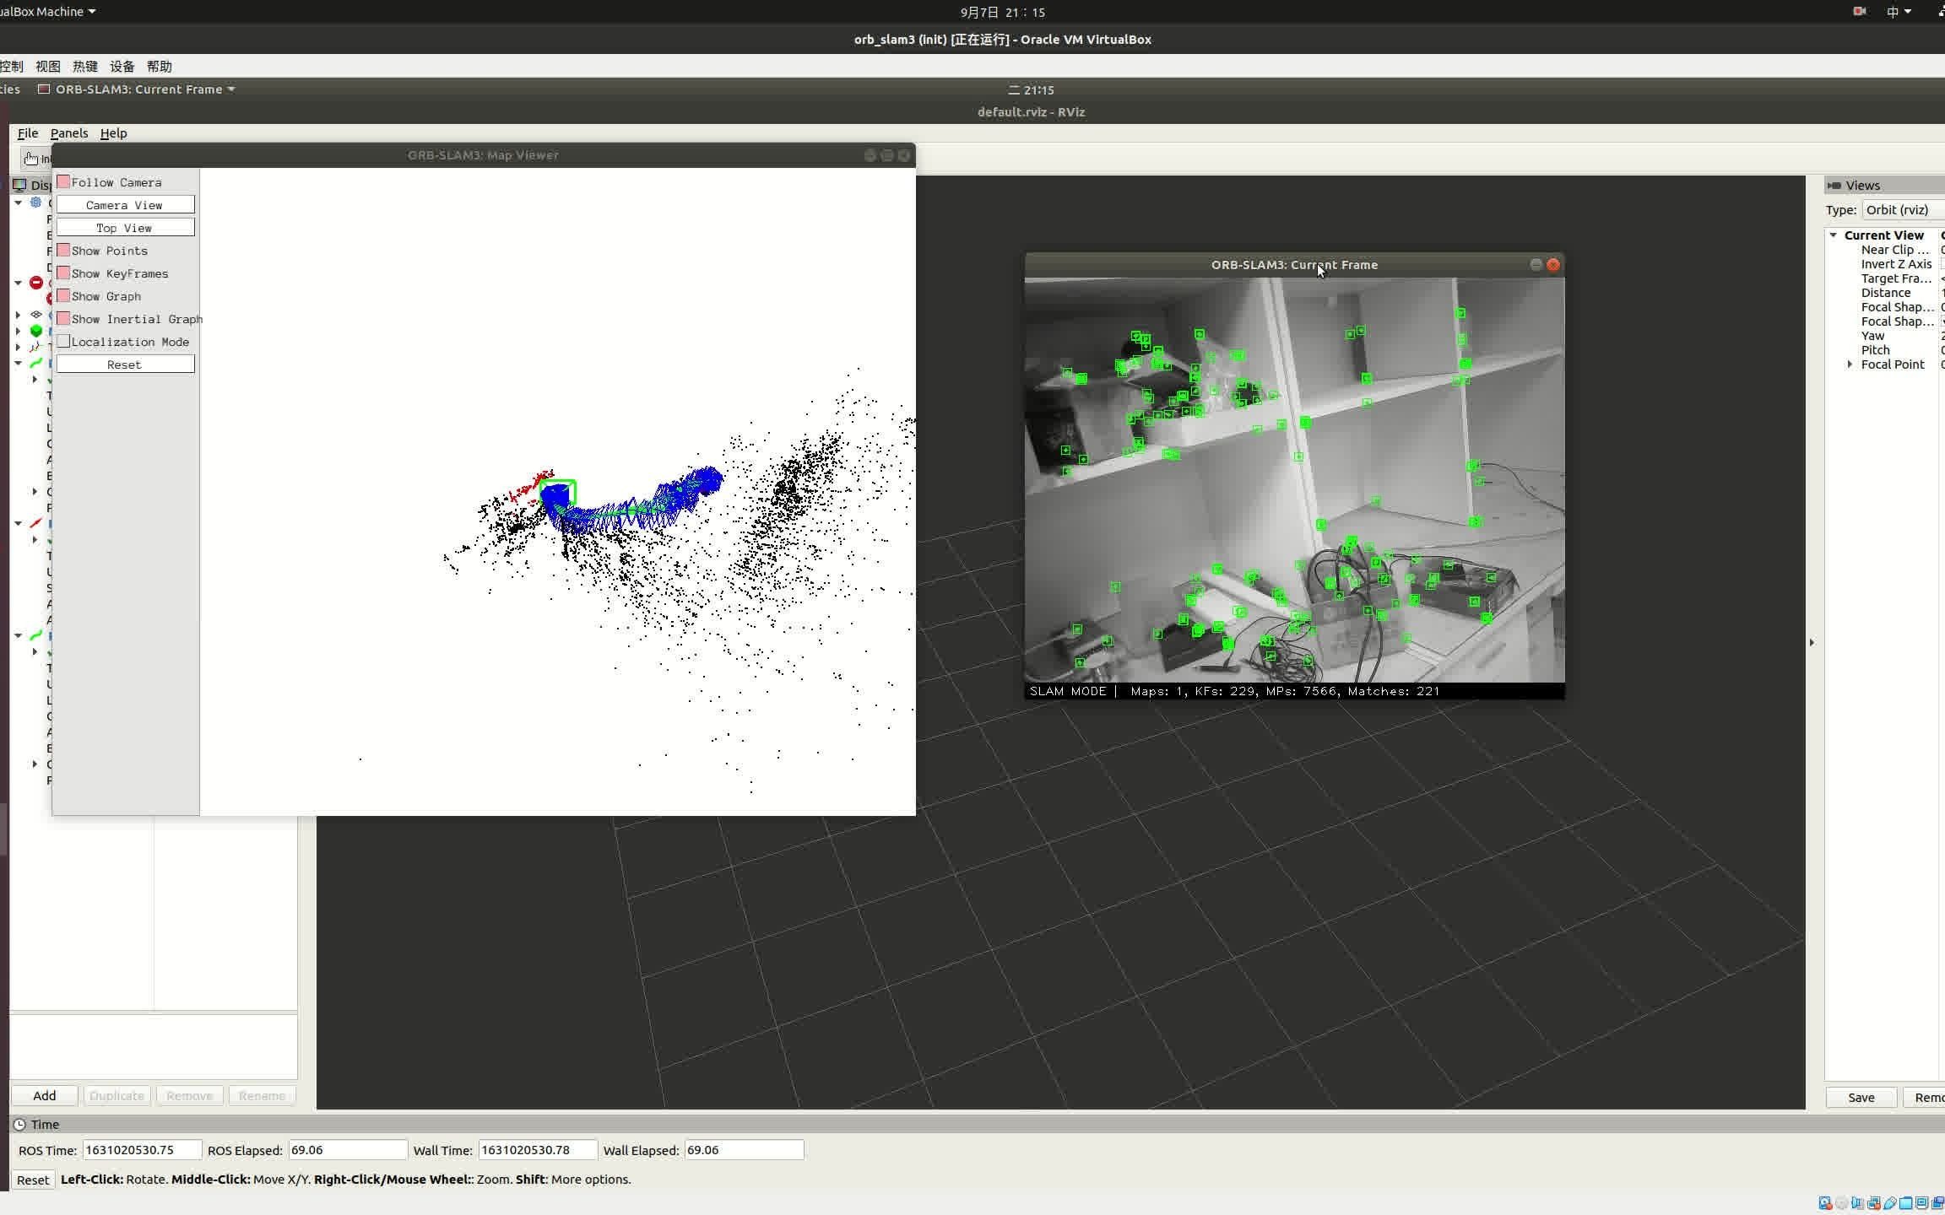Expand Focal Point in Views panel

coord(1850,364)
